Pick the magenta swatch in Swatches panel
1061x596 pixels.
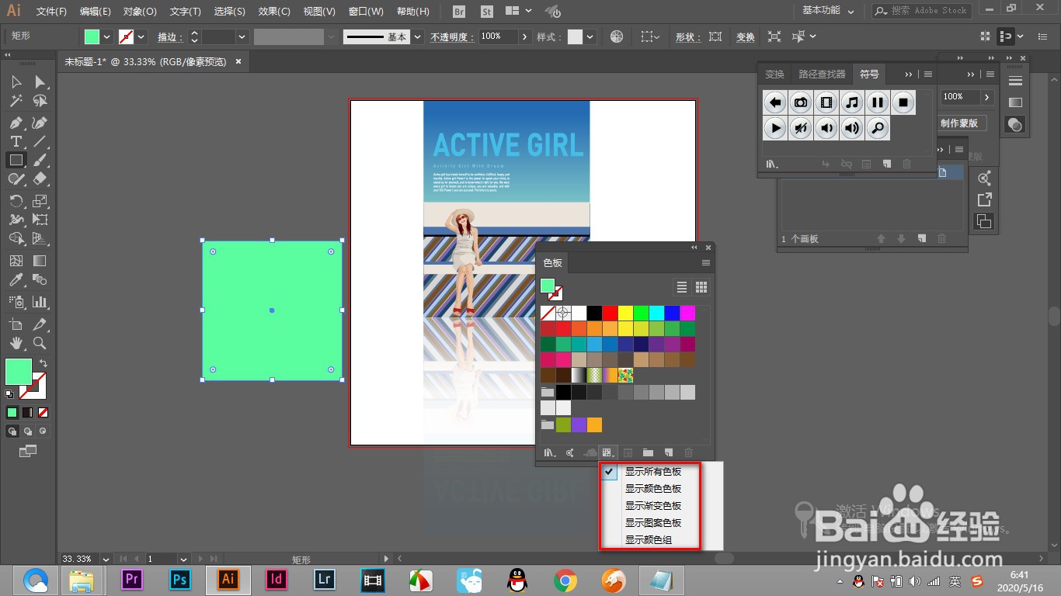click(688, 313)
